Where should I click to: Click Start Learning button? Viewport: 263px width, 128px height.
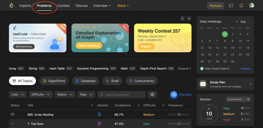89,45
